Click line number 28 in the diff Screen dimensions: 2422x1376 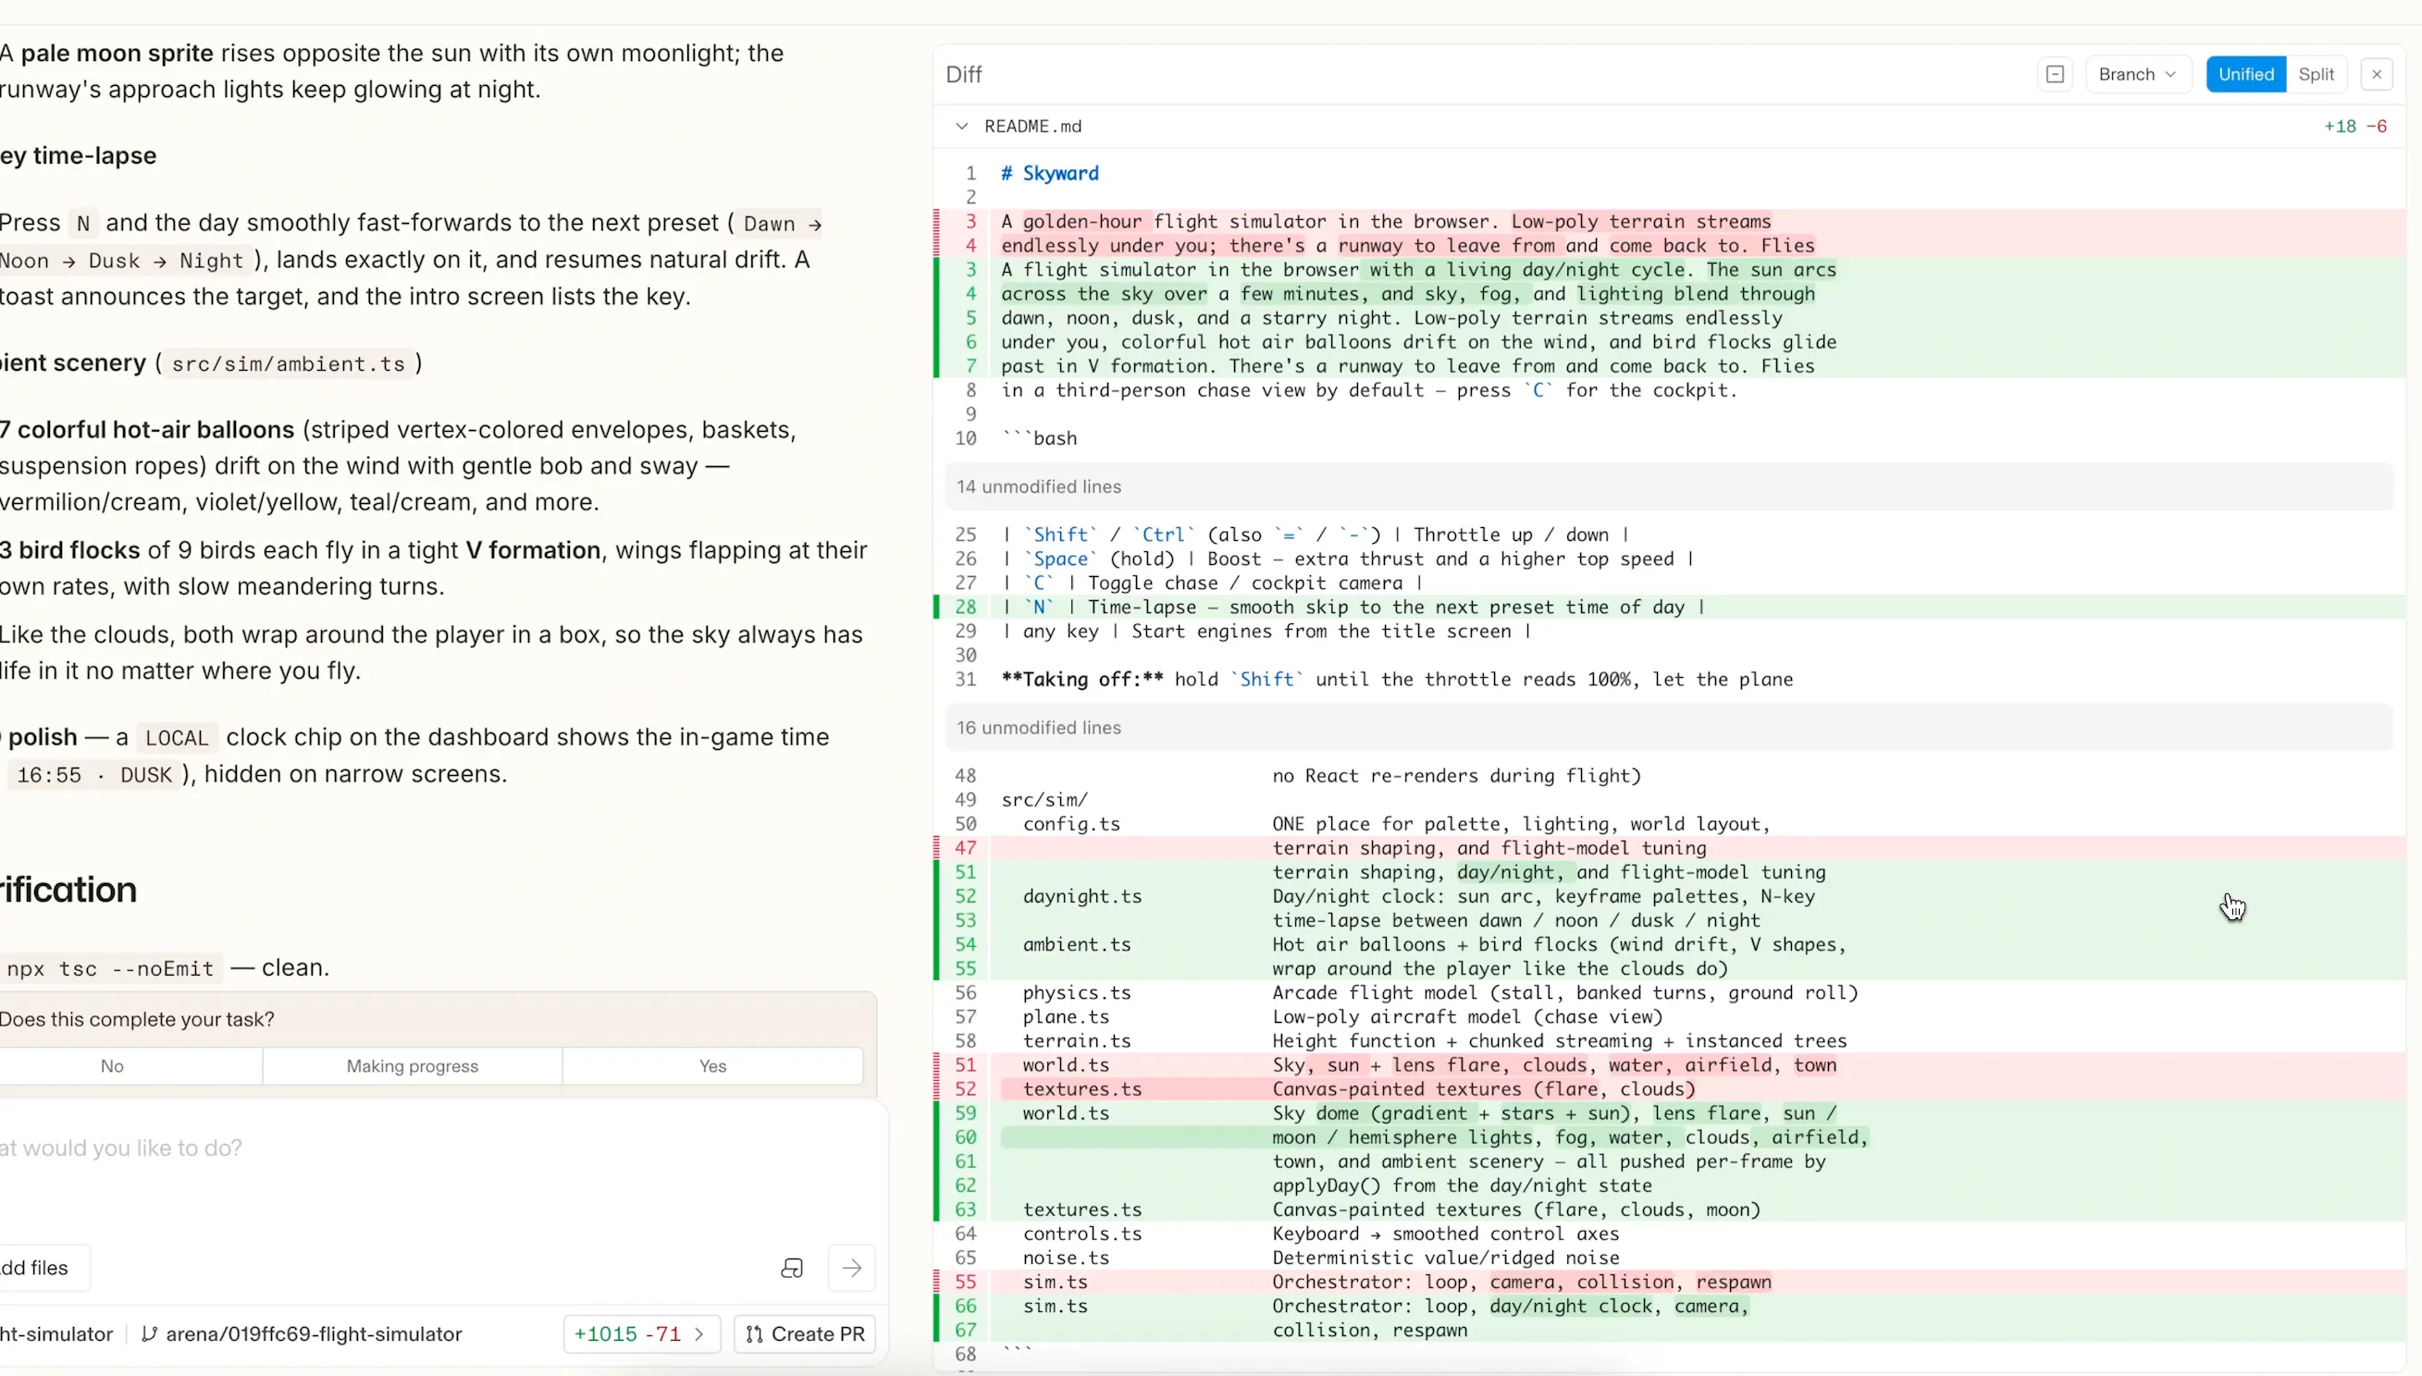[x=965, y=608]
